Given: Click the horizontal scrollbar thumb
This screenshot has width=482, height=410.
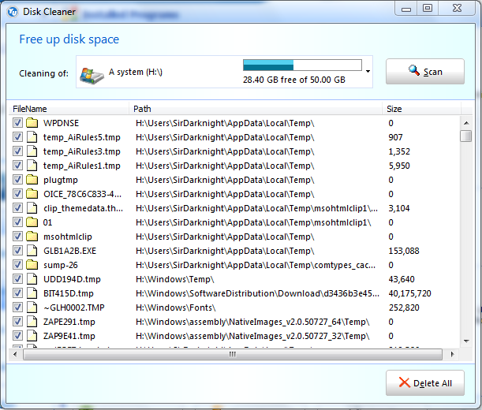Looking at the screenshot, I should pyautogui.click(x=233, y=354).
